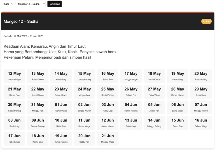Open the 31 May Minggu Pon day
215x150 pixels.
coord(38,107)
